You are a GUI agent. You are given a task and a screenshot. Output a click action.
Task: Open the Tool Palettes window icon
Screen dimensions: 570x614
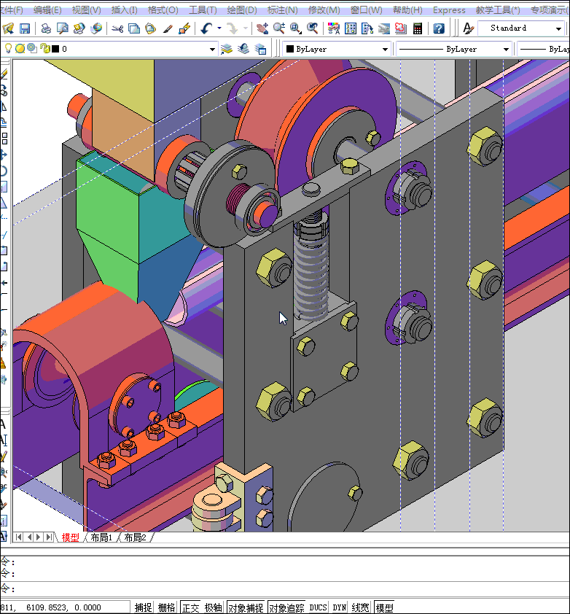tap(367, 28)
